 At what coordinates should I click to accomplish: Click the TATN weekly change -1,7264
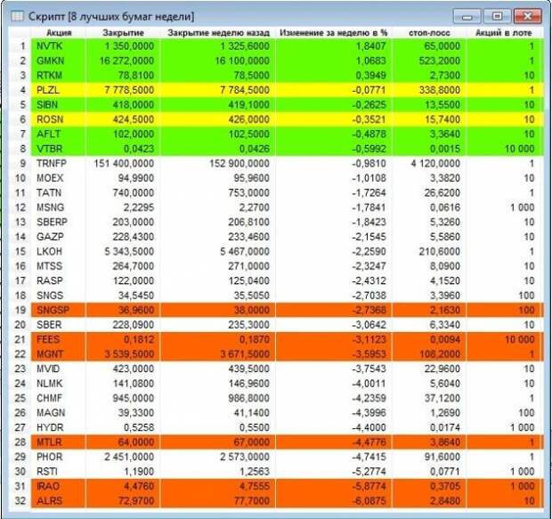pyautogui.click(x=369, y=193)
